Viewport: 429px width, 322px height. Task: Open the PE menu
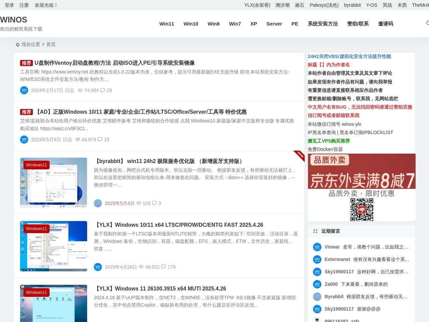[x=295, y=24]
